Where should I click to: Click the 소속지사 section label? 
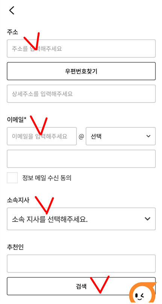(x=18, y=200)
